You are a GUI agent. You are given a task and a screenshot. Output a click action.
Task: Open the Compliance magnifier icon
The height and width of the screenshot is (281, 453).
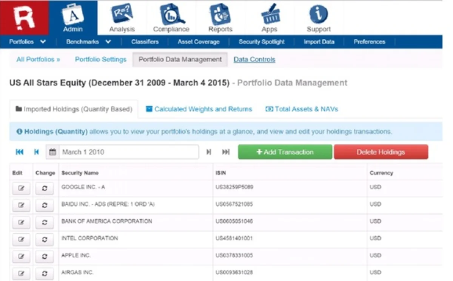tap(171, 18)
